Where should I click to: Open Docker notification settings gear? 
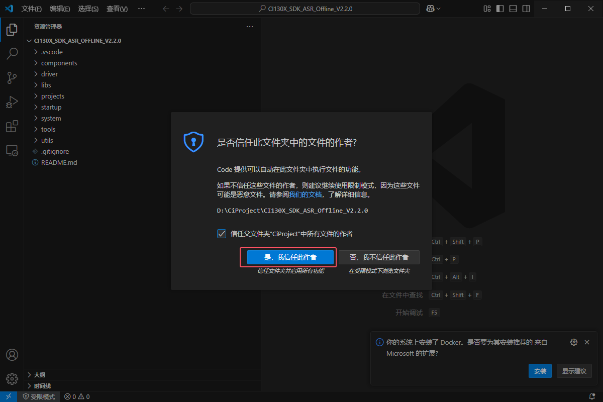pos(574,342)
